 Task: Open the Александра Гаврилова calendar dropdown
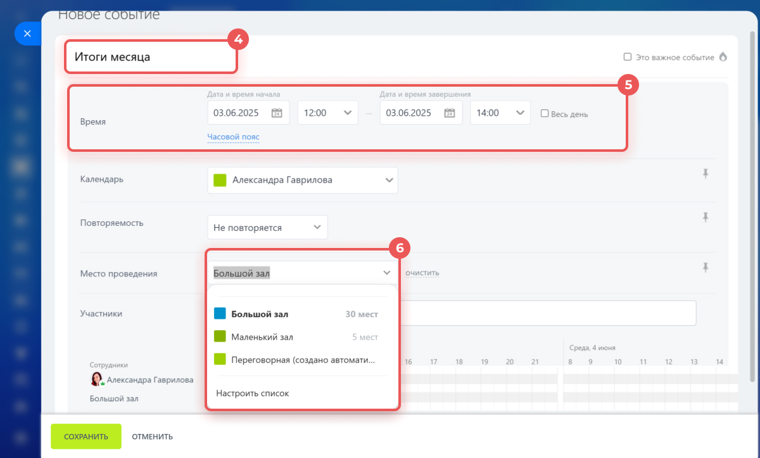[x=303, y=180]
